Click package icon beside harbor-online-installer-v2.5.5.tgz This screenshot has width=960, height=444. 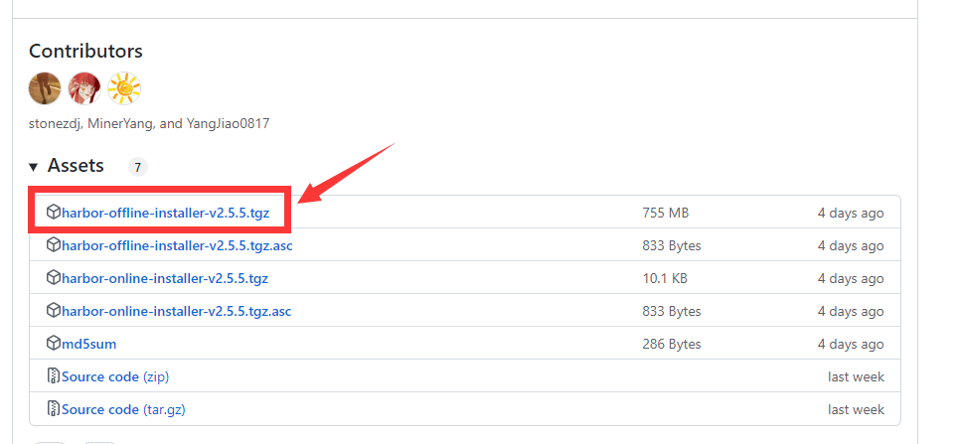pos(54,278)
